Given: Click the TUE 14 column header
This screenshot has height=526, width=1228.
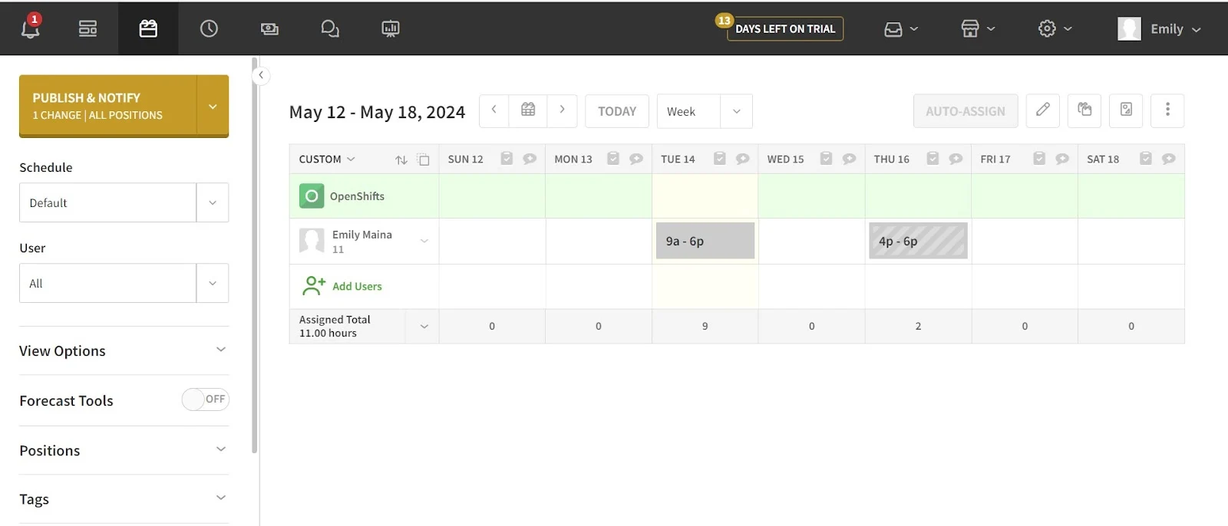Looking at the screenshot, I should click(x=678, y=159).
